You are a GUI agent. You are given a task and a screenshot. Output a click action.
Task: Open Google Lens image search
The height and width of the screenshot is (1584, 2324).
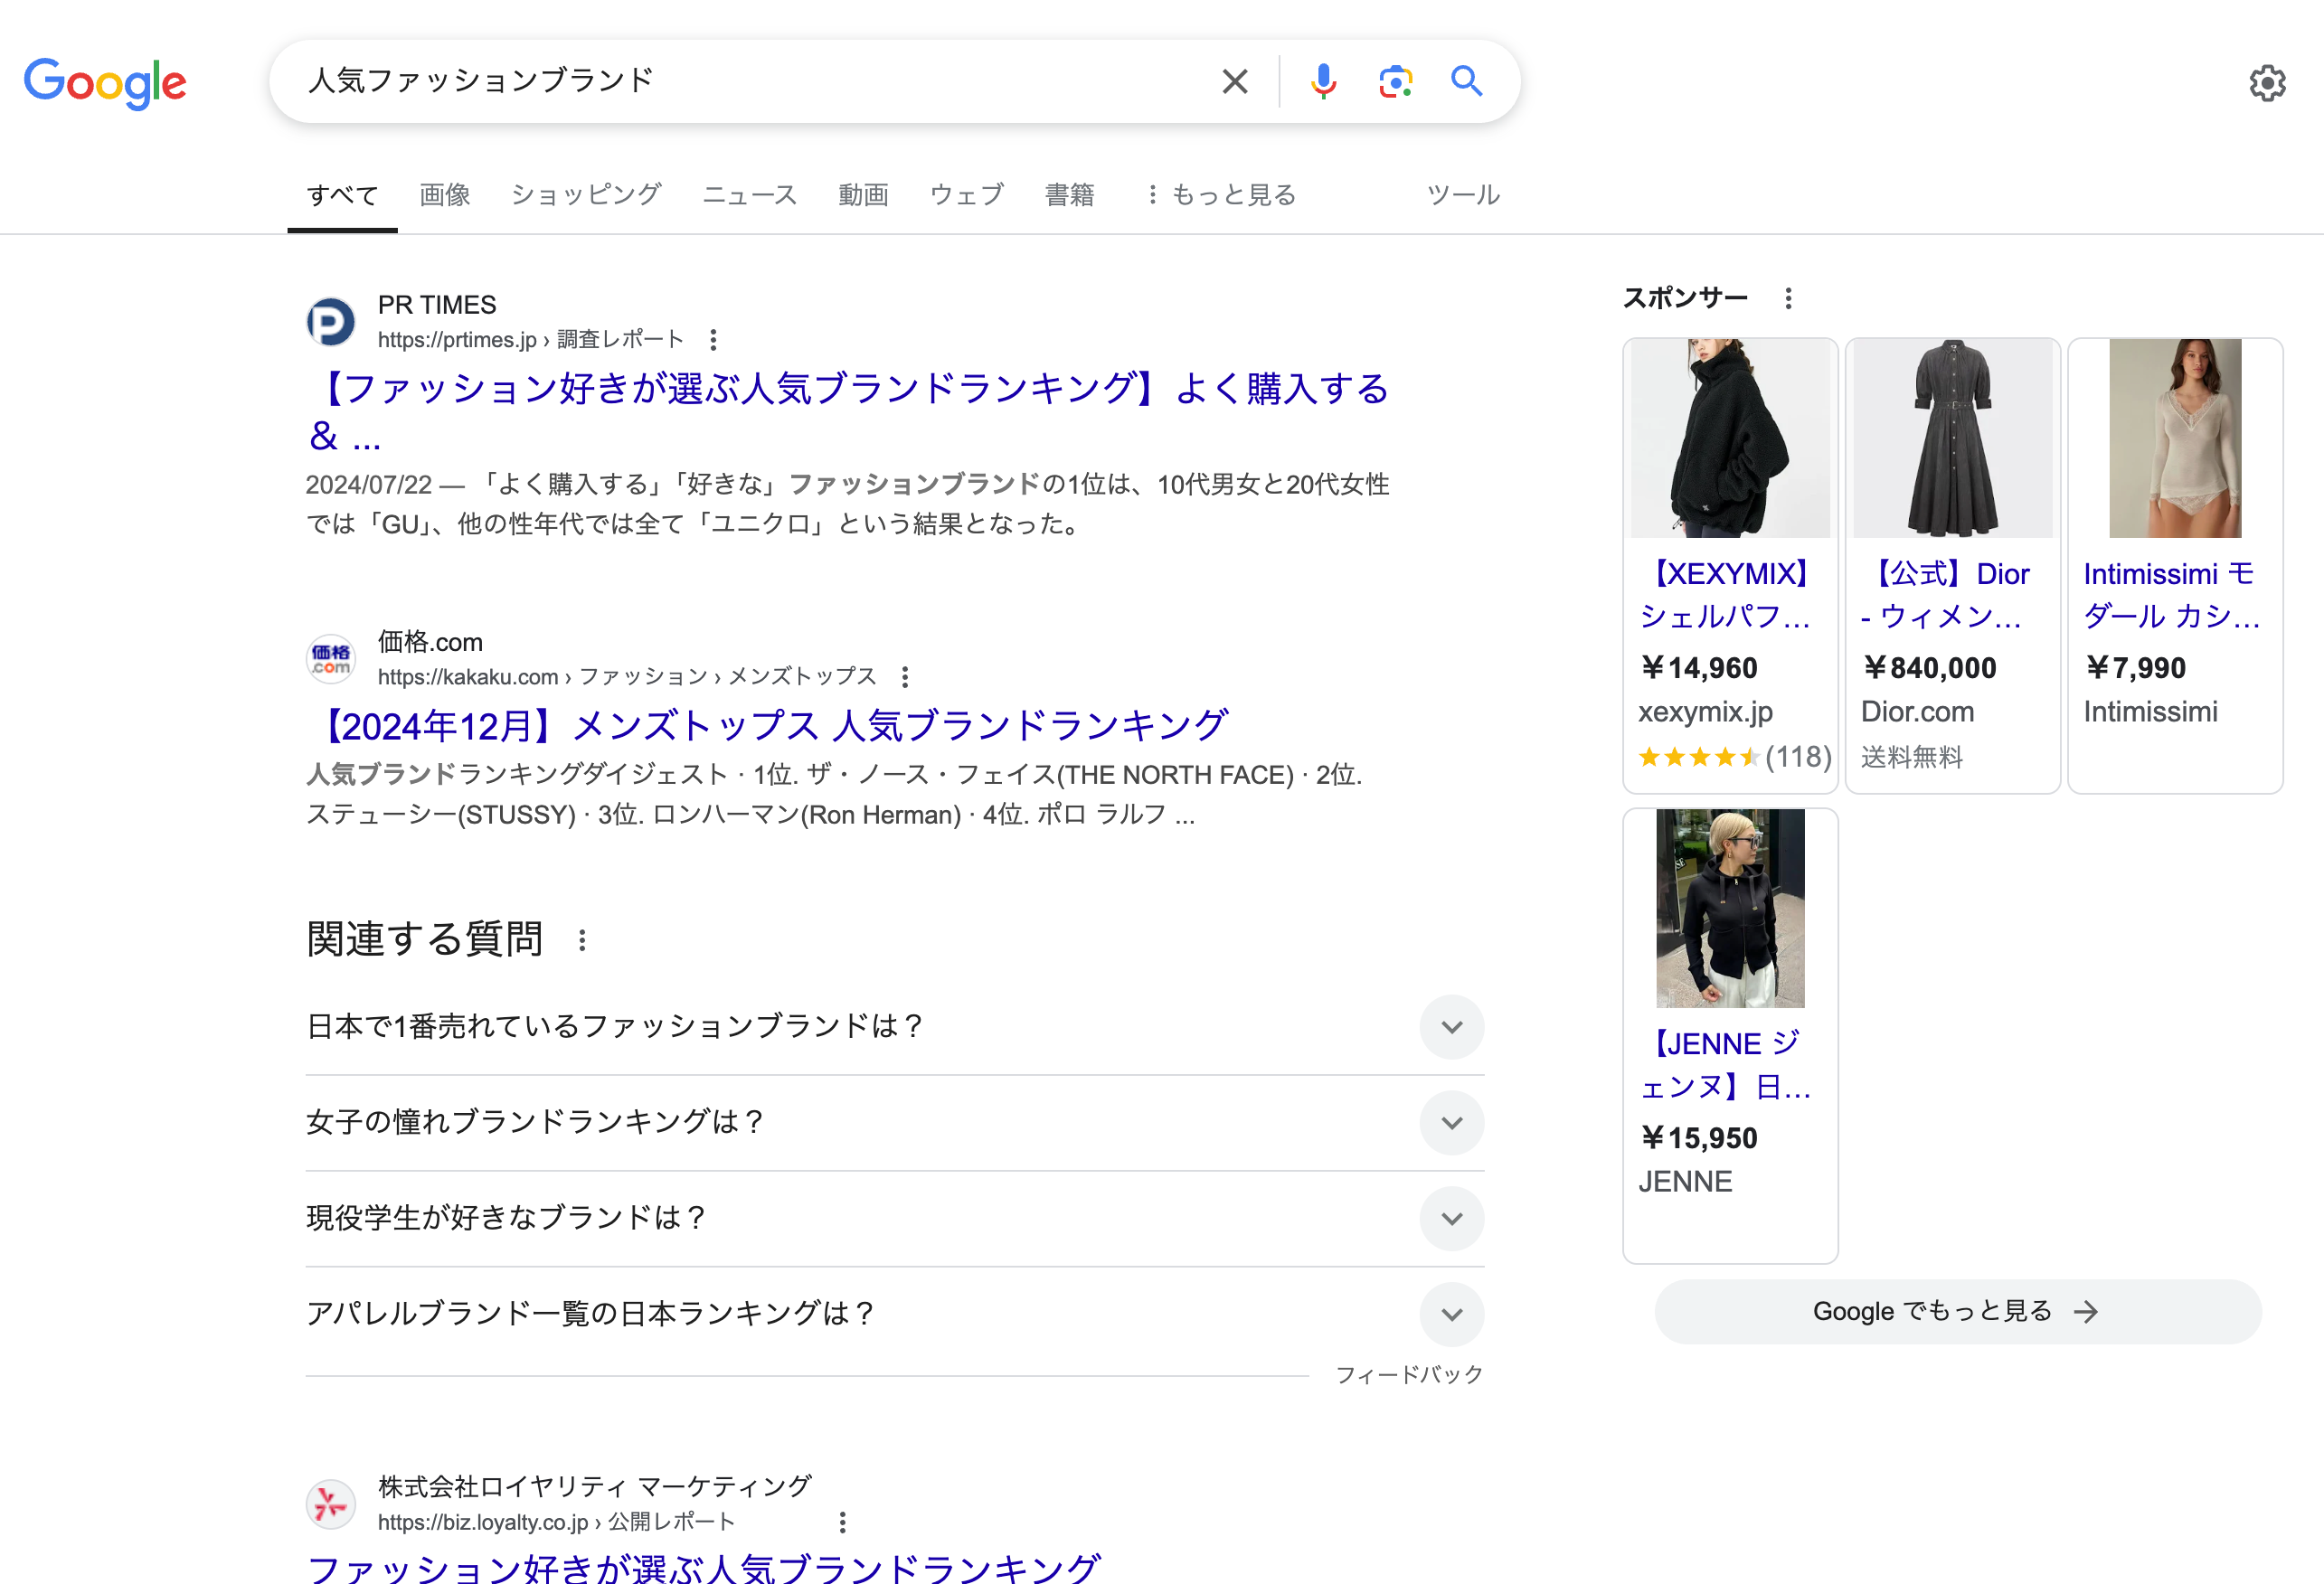coord(1395,81)
